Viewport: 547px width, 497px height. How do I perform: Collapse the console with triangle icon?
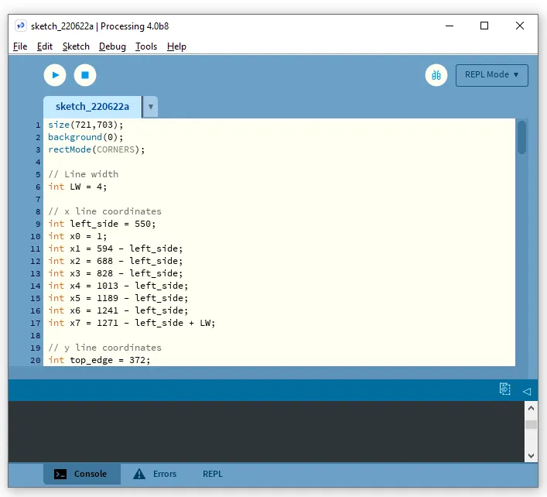(527, 392)
